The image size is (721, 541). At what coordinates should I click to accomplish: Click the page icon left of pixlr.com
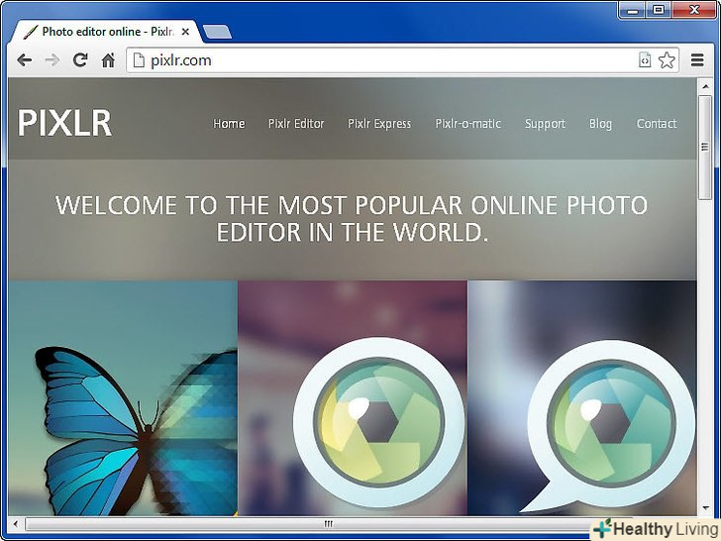coord(139,59)
